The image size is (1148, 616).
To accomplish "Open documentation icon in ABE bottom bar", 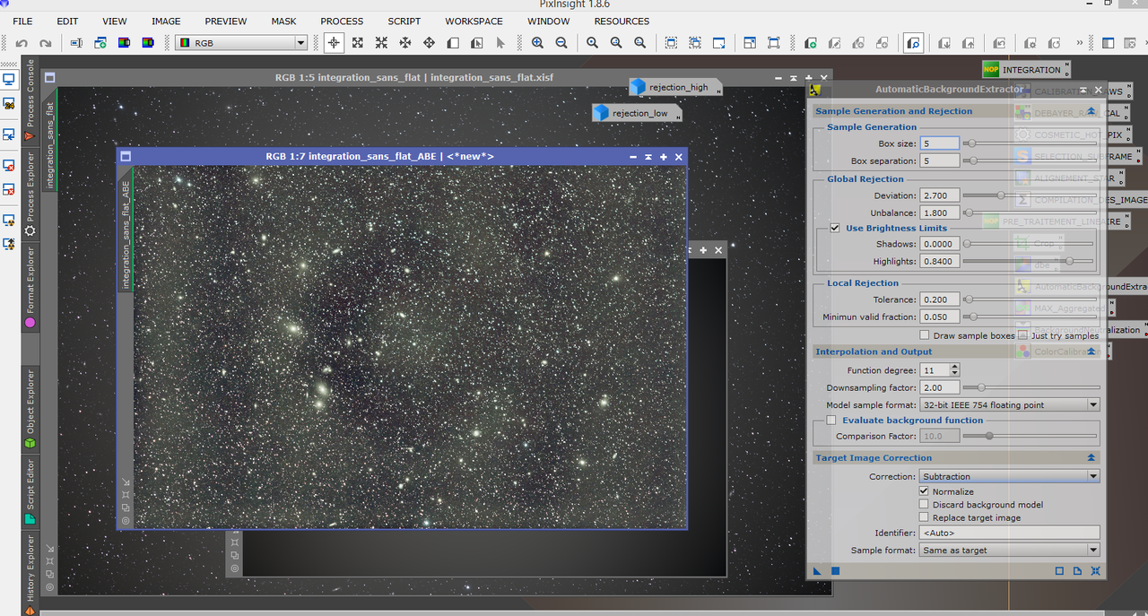I will coord(1077,570).
